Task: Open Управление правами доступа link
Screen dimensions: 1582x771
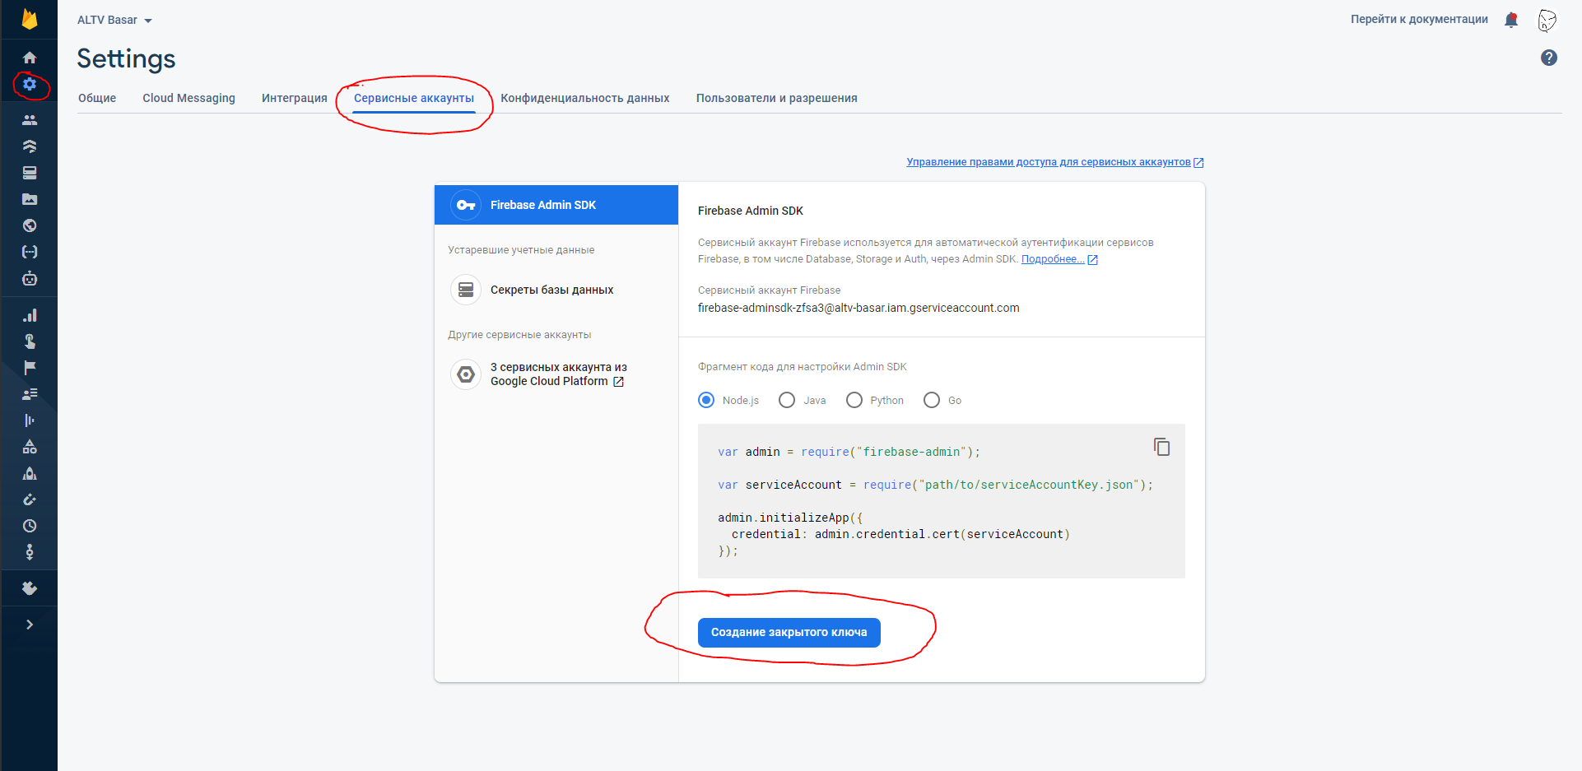Action: click(1055, 162)
